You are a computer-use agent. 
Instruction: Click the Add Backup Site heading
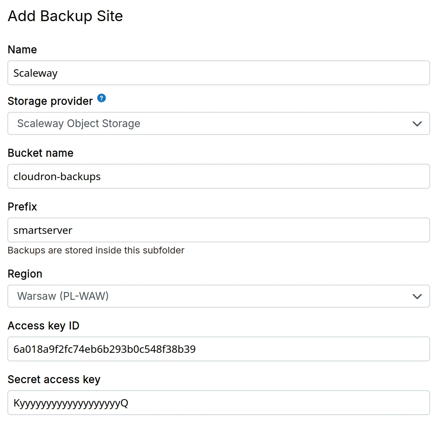pyautogui.click(x=65, y=16)
